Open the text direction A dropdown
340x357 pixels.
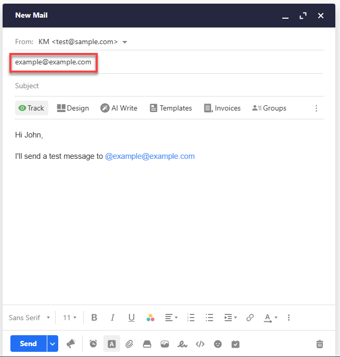click(x=270, y=318)
